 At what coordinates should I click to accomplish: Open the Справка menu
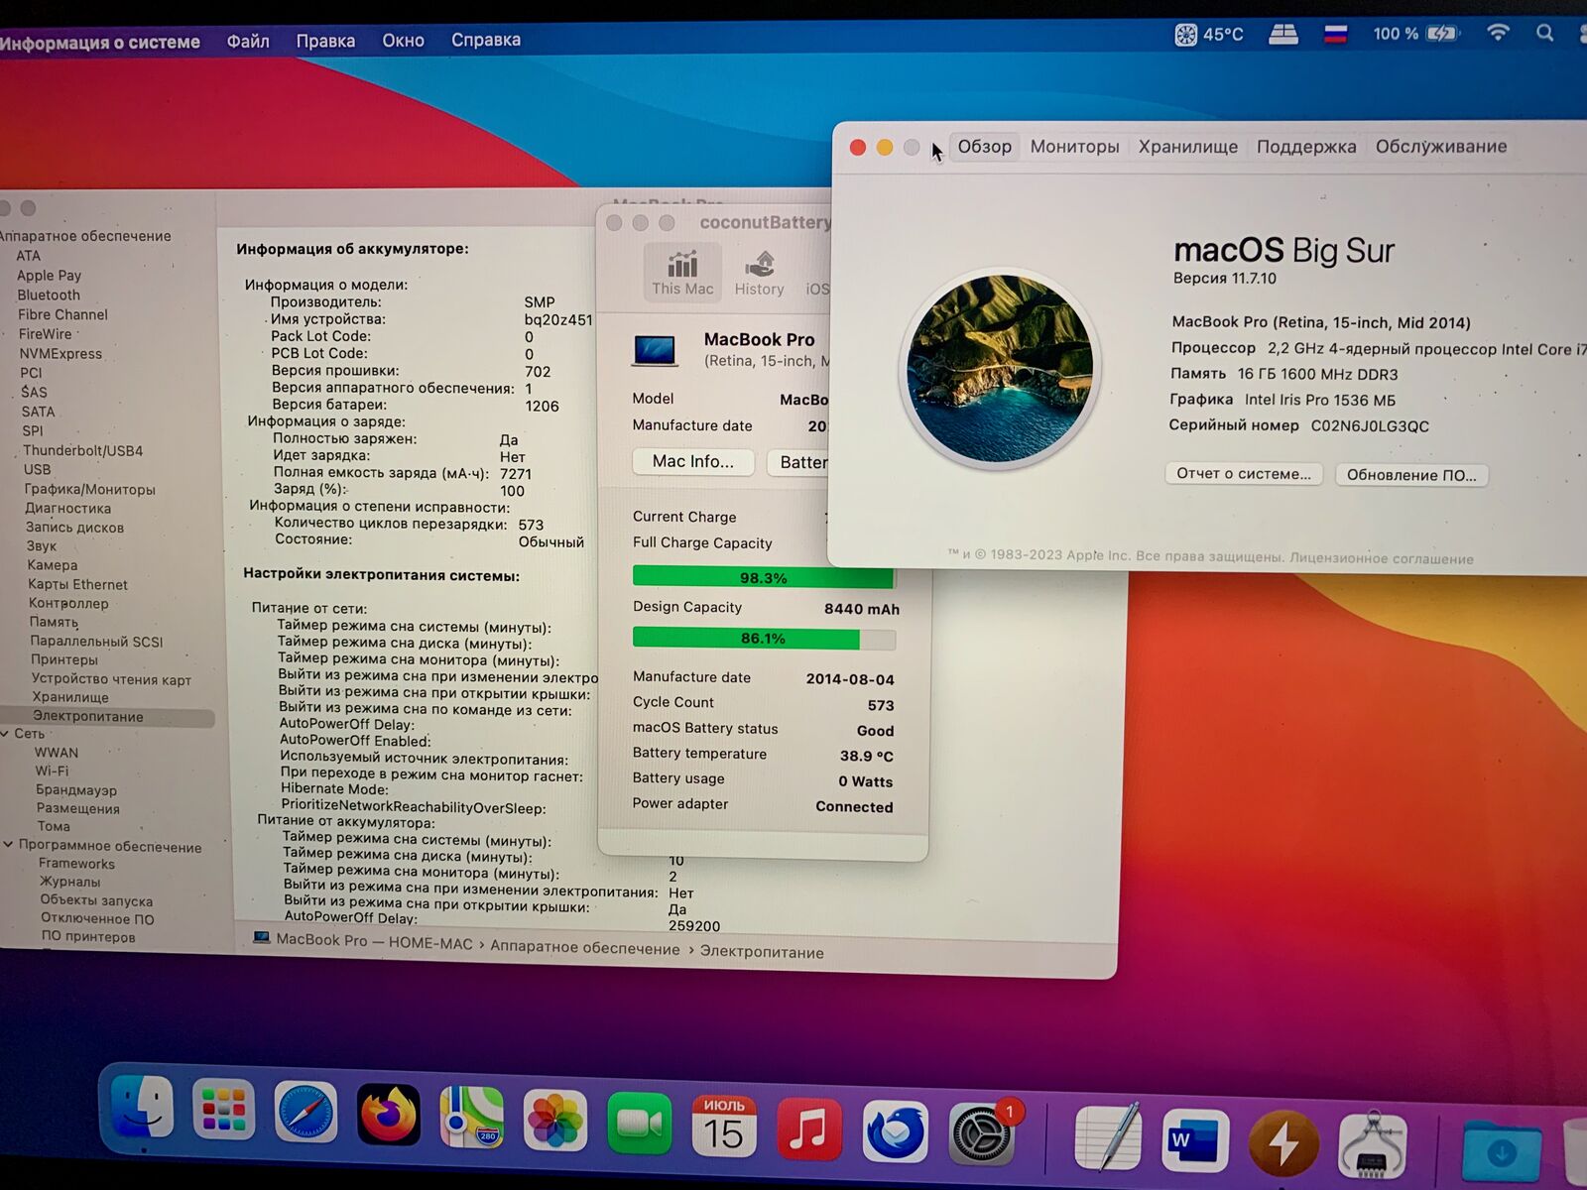[486, 40]
